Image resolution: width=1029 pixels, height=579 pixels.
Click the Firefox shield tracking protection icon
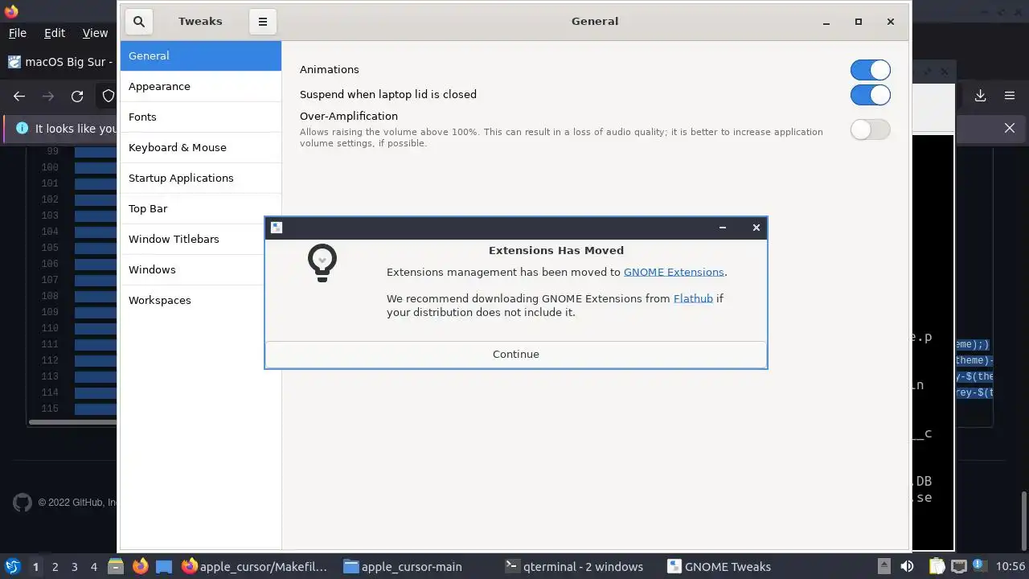[x=108, y=96]
